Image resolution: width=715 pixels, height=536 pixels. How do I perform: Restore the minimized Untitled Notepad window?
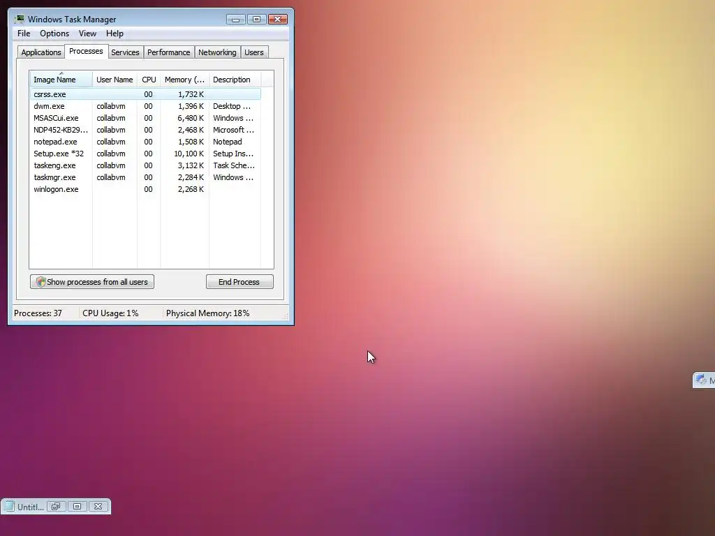tap(56, 507)
